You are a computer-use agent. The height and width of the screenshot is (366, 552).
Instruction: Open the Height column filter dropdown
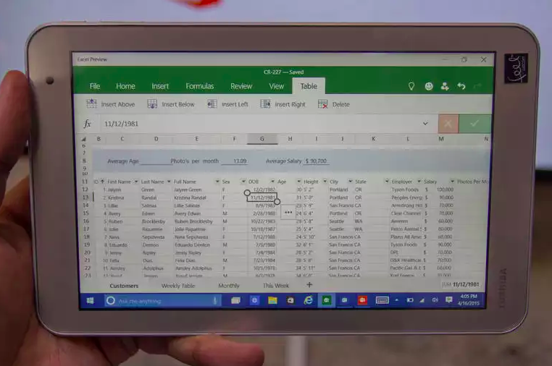(x=325, y=182)
